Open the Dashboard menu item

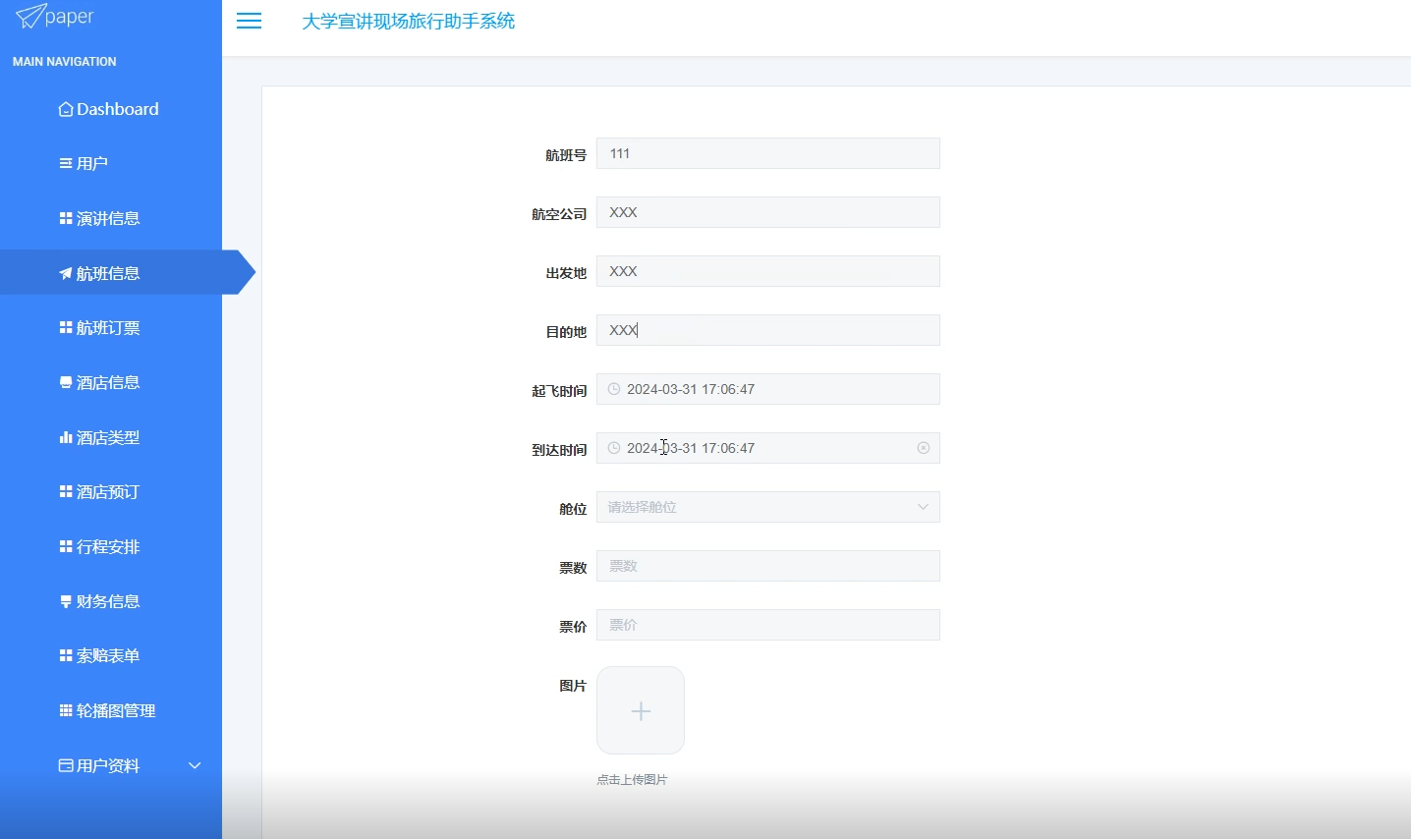(x=111, y=109)
